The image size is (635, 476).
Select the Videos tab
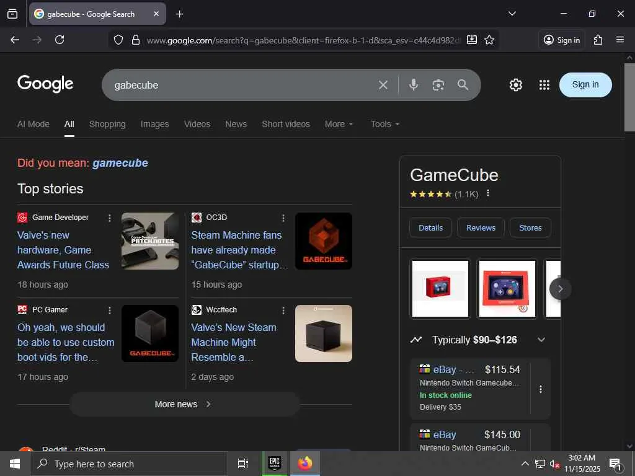tap(197, 124)
